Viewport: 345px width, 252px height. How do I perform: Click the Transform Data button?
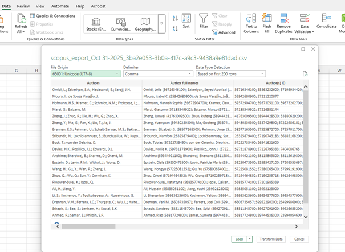[271, 239]
